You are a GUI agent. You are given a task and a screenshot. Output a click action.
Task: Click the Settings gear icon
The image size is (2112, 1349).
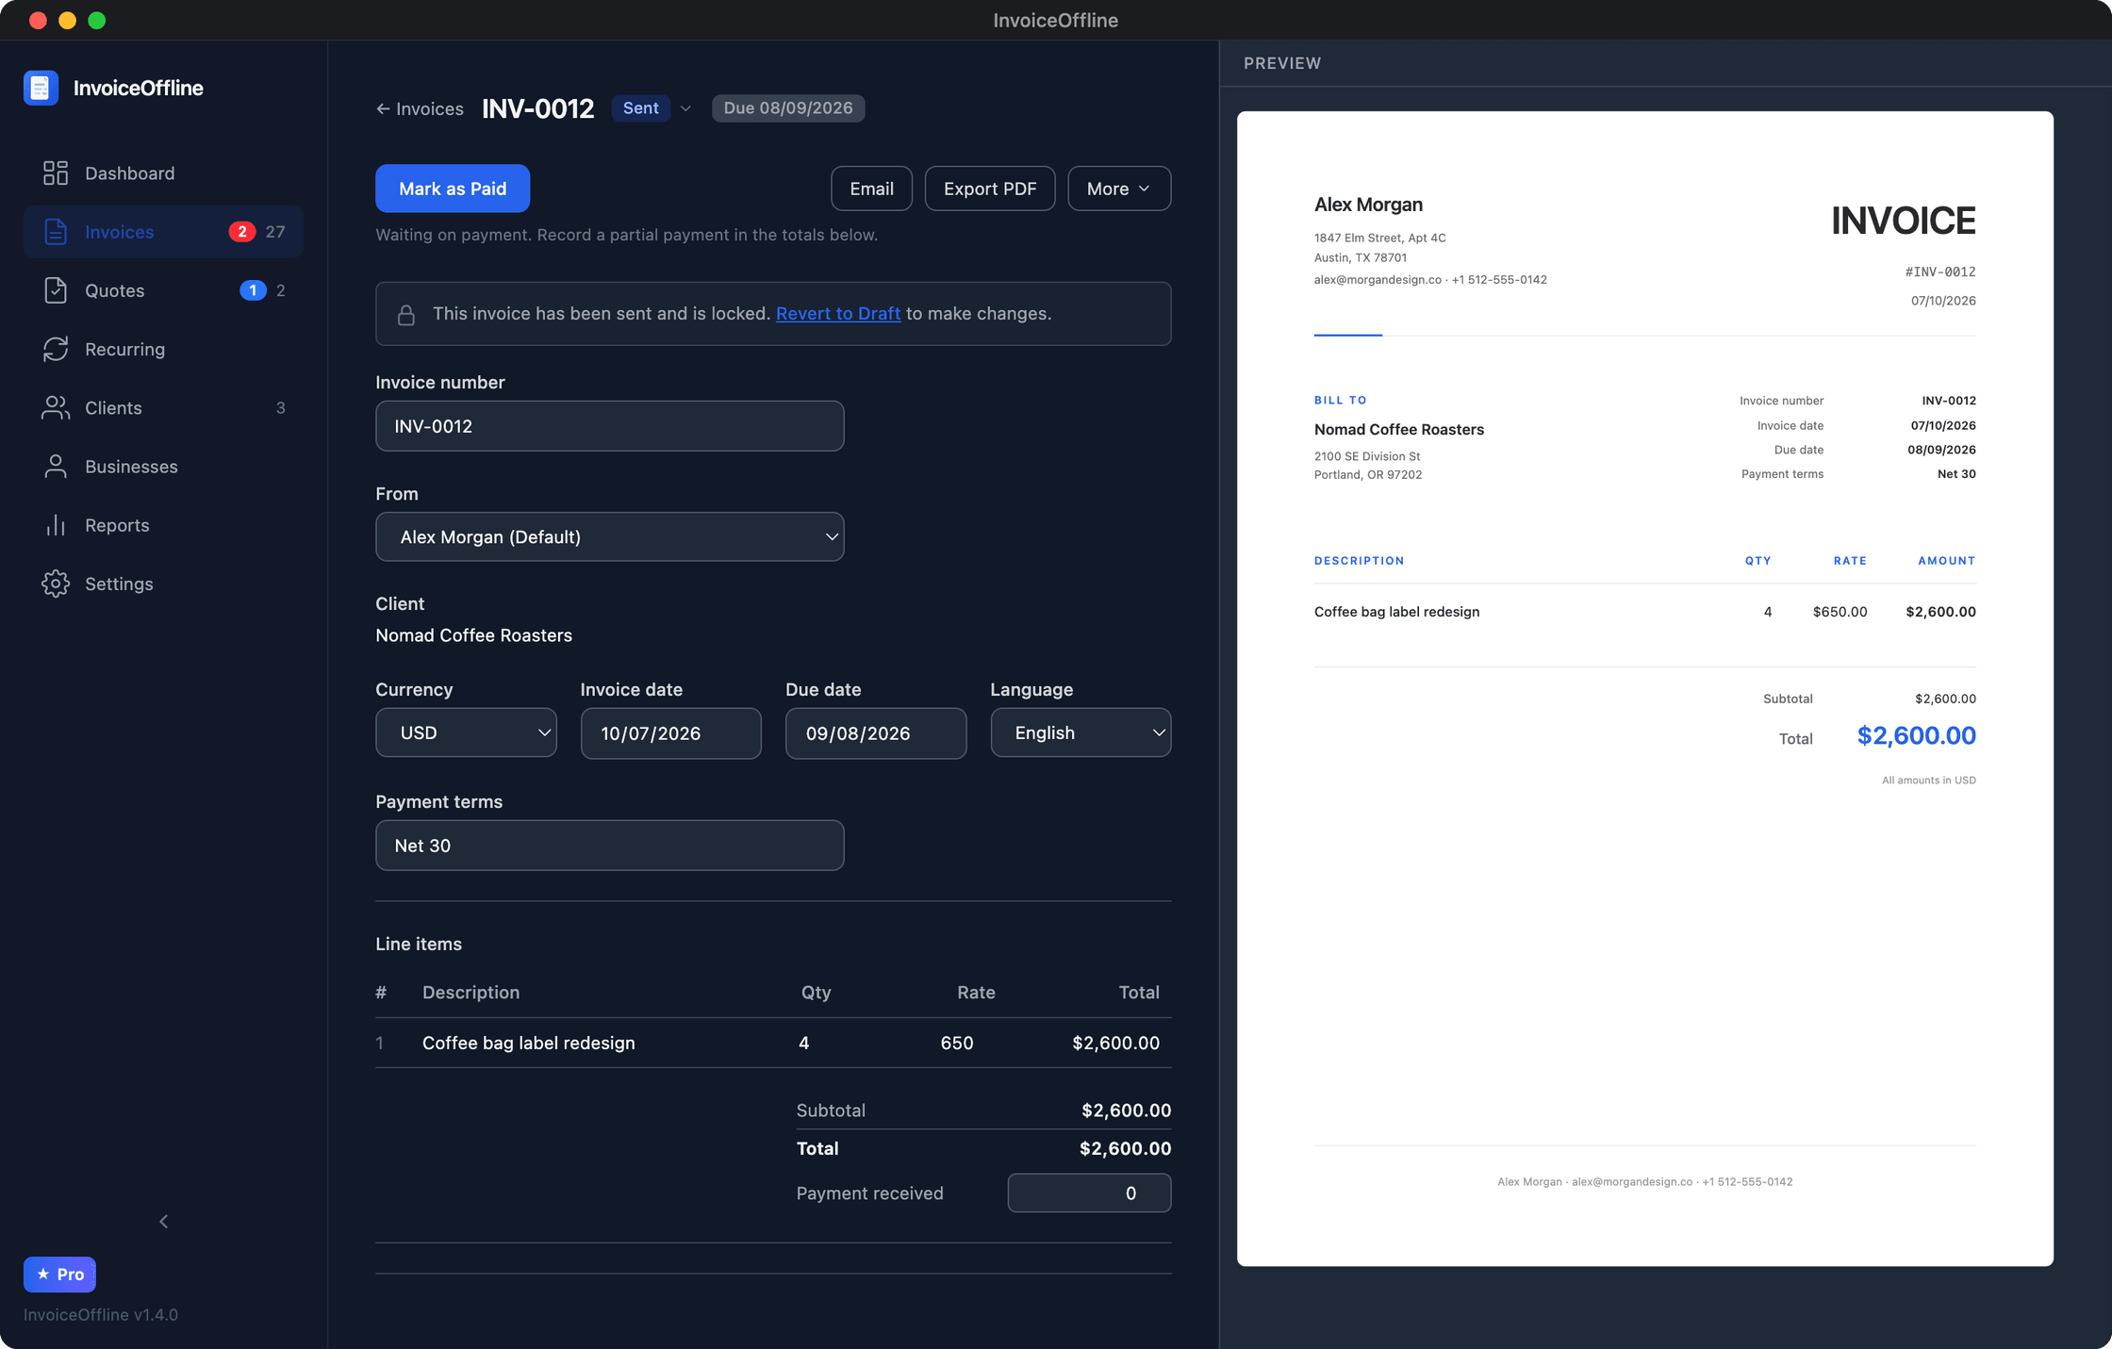coord(56,584)
